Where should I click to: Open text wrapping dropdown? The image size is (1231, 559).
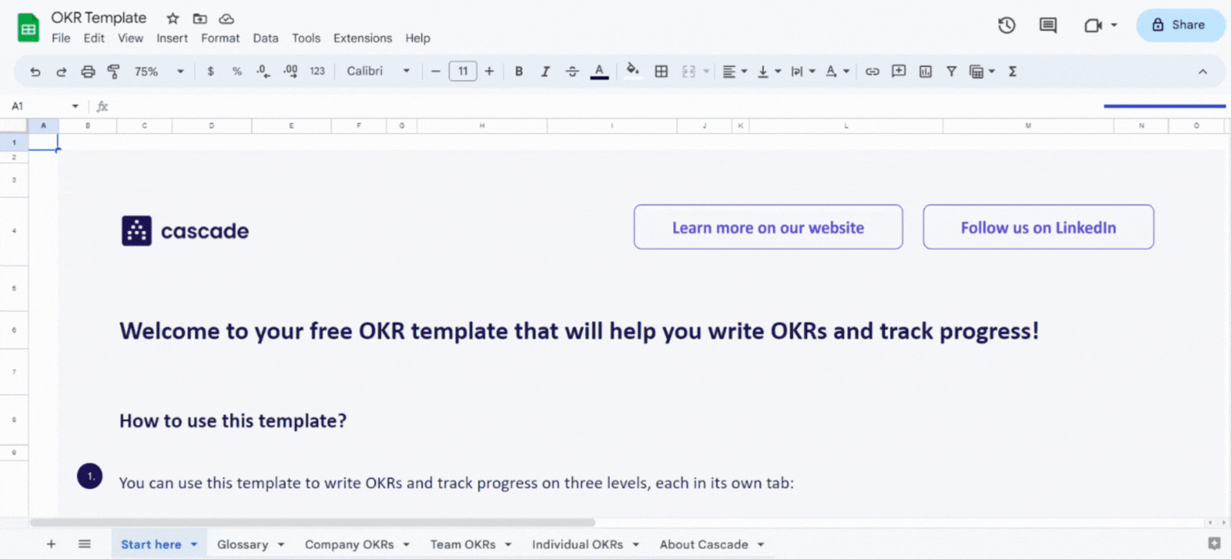point(803,72)
